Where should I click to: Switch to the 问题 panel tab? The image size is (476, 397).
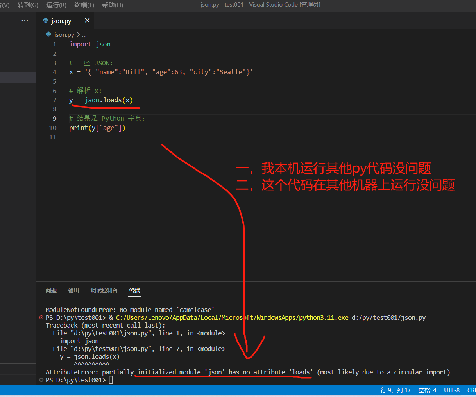point(51,290)
